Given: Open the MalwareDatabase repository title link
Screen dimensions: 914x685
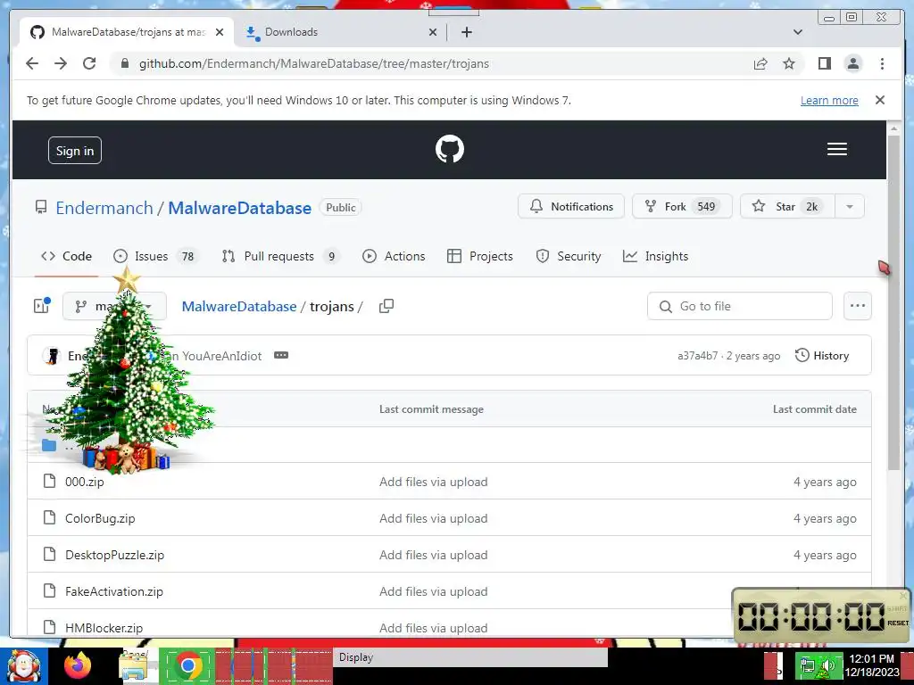Looking at the screenshot, I should 239,208.
